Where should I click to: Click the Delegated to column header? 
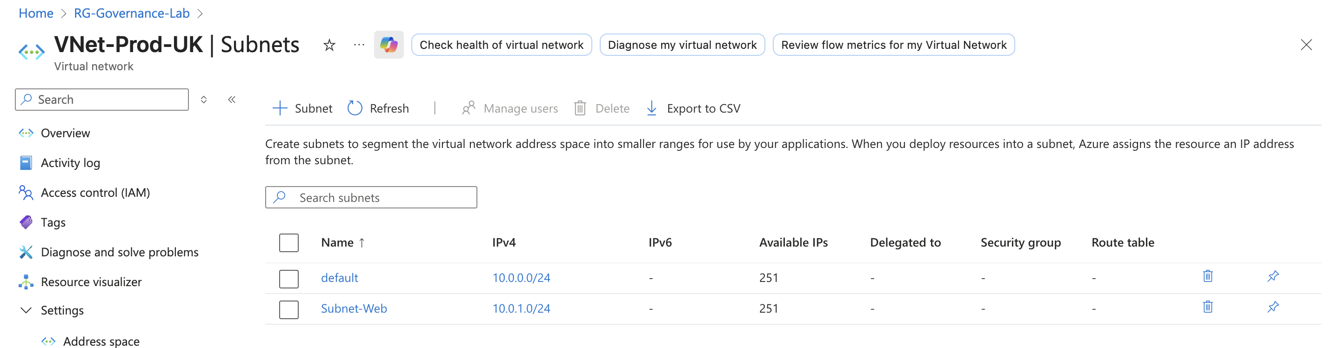905,242
